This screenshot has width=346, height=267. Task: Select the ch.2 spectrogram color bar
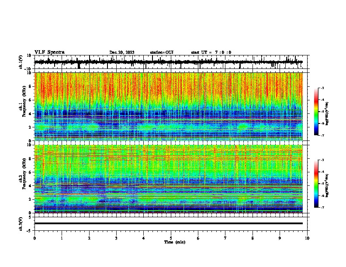tap(316, 184)
